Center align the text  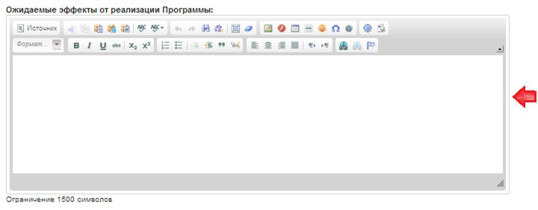(268, 46)
